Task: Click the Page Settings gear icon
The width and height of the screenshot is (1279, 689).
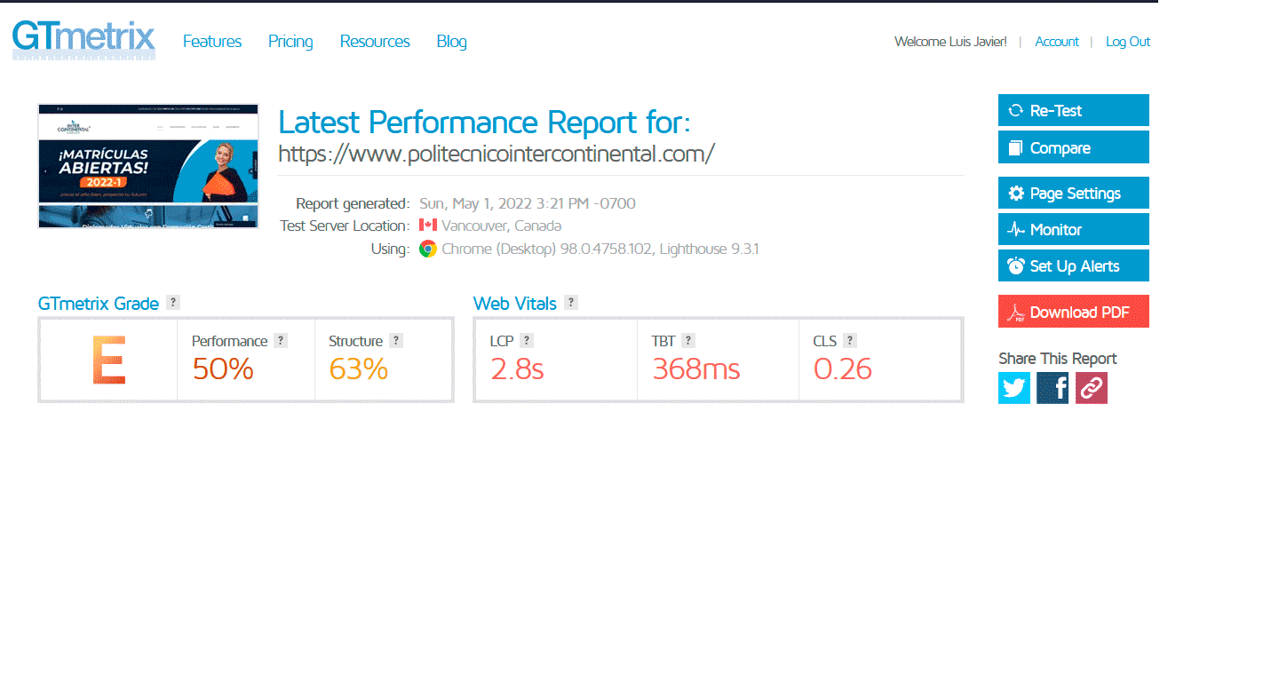Action: [x=1013, y=193]
